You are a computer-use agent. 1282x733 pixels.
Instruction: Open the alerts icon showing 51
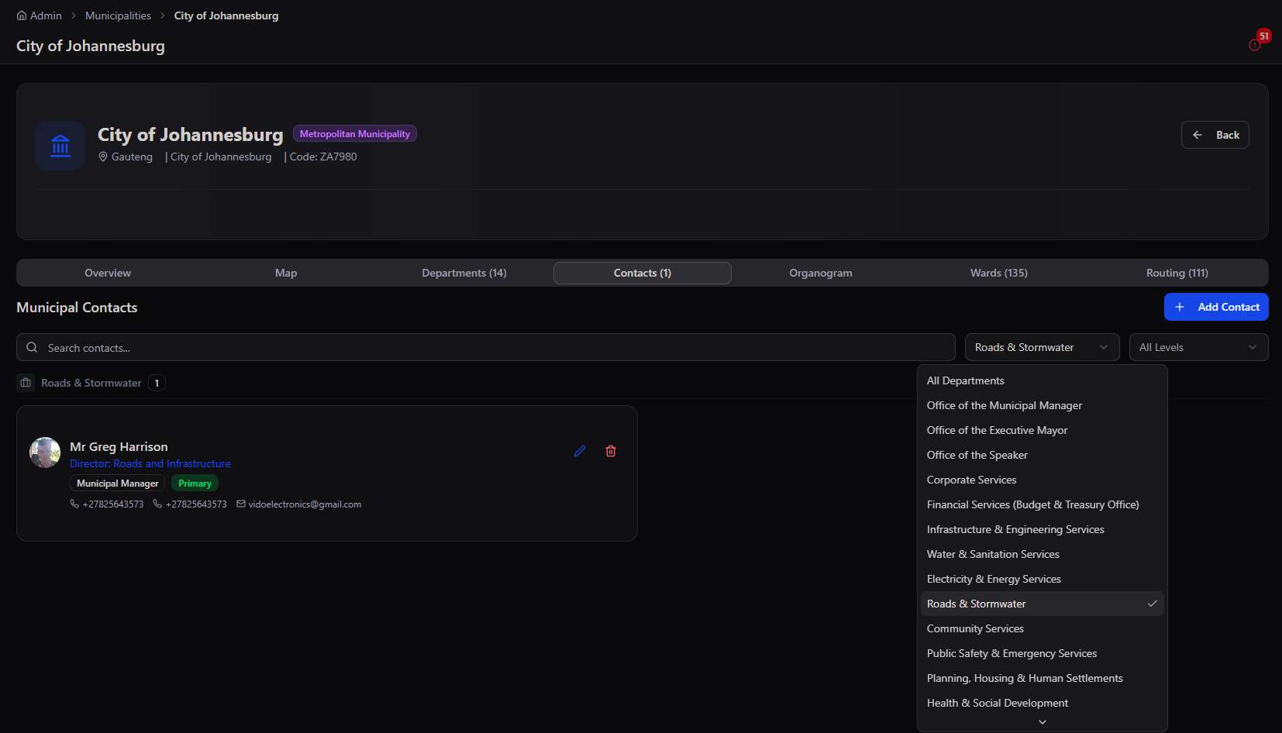click(x=1256, y=45)
